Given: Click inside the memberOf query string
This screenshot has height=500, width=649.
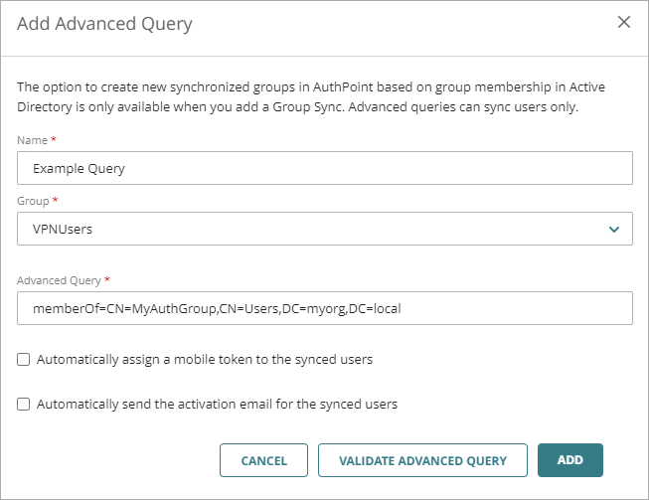Looking at the screenshot, I should coord(216,308).
